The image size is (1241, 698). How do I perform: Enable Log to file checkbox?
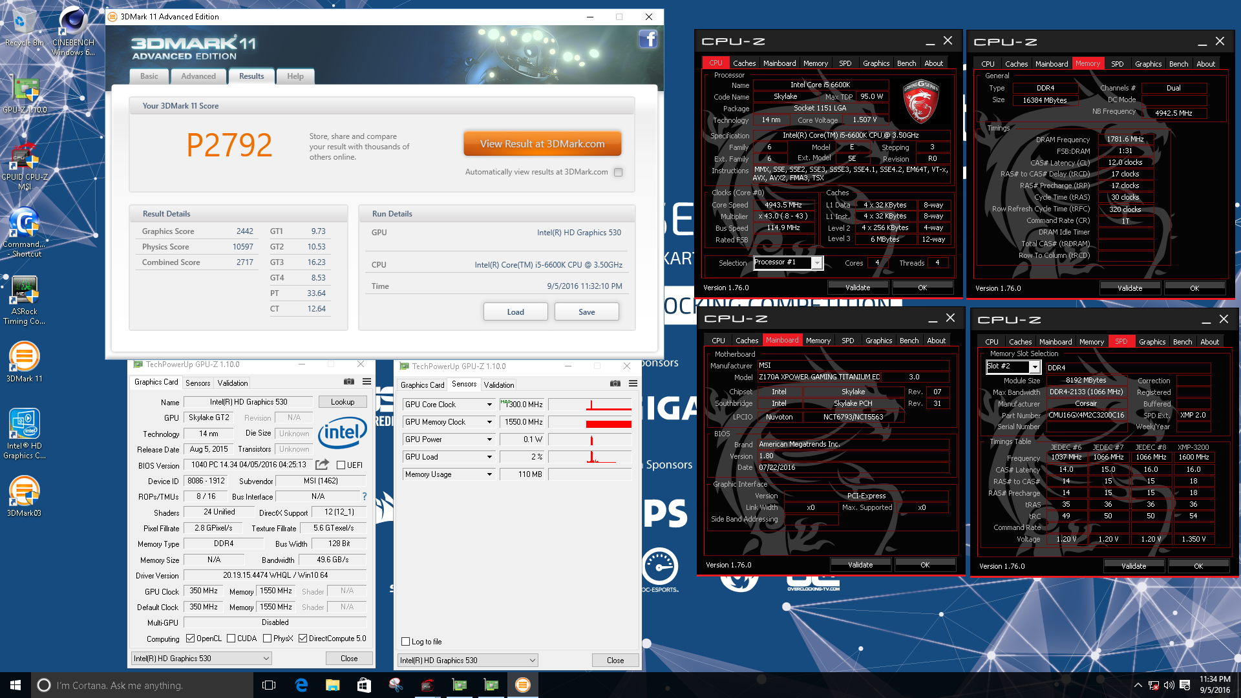(x=405, y=642)
